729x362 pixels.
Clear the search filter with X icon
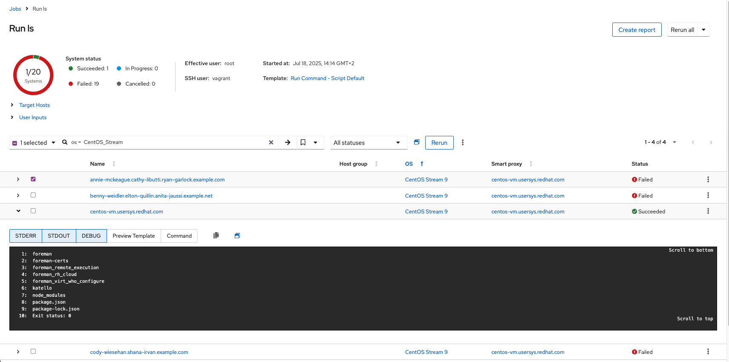271,143
